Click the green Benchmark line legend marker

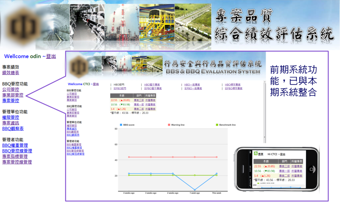pos(217,125)
